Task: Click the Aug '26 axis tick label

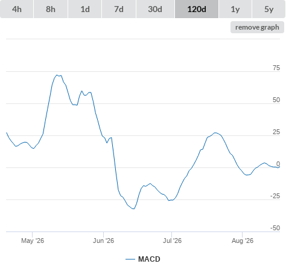Action: point(243,241)
